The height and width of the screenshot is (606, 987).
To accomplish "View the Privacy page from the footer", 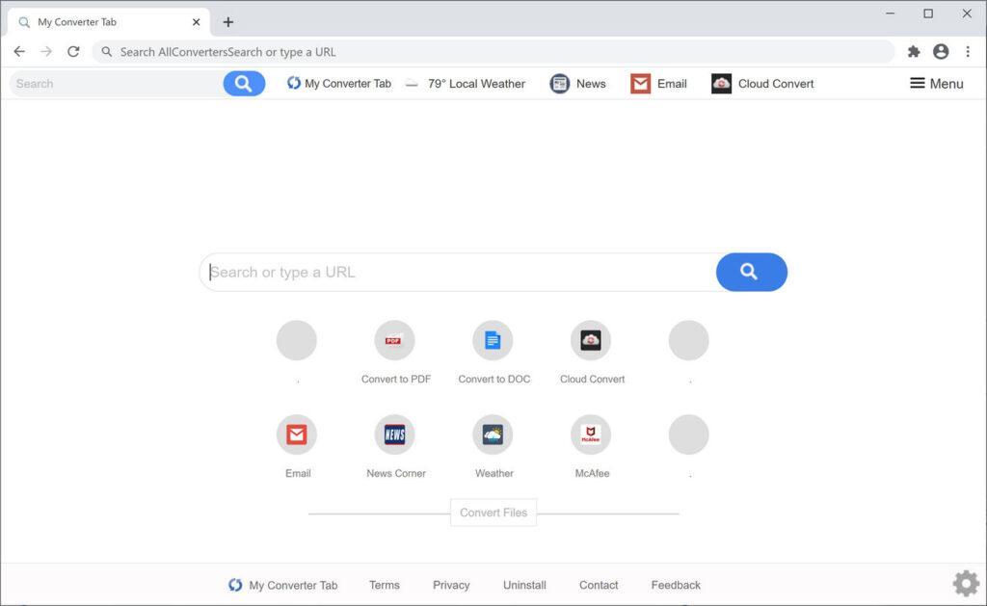I will pos(451,585).
